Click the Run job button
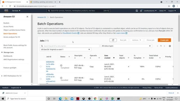Viewport: 180px width, 101px height. [x=123, y=40]
